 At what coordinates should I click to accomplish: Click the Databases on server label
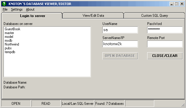(18, 24)
